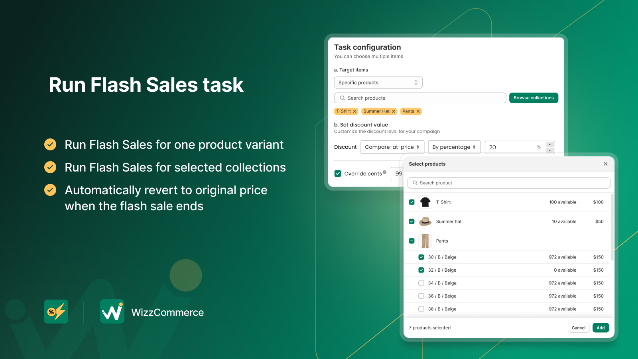Click the Cancel button
The image size is (638, 359).
pos(579,328)
